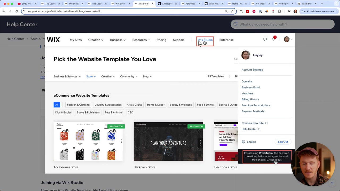
Task: Expand the Blog category dropdown
Action: pos(147,76)
